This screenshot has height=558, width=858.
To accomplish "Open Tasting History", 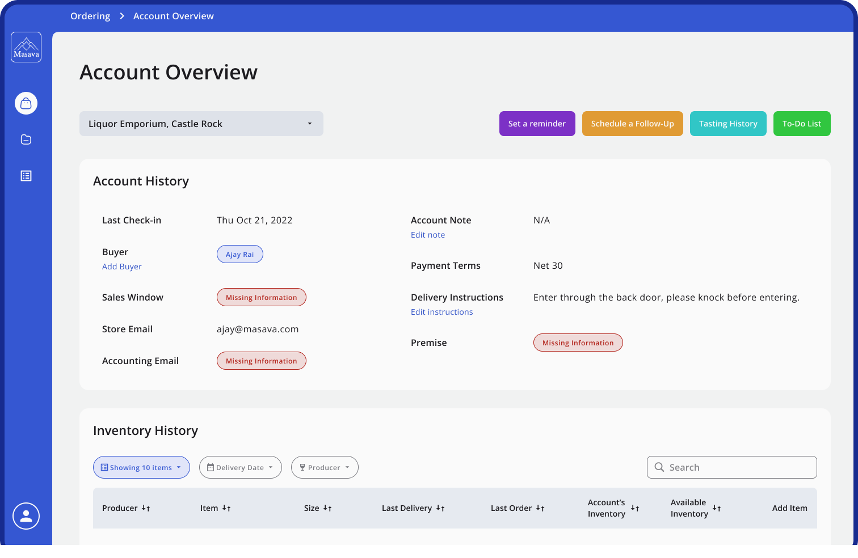I will click(728, 124).
